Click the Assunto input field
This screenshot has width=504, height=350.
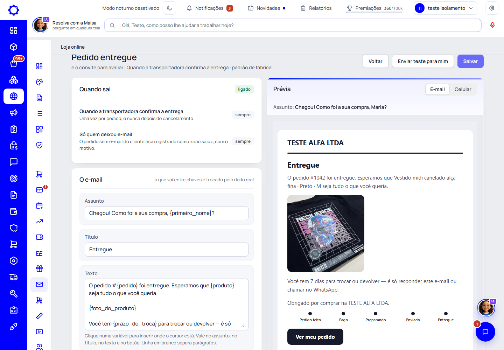(x=167, y=213)
